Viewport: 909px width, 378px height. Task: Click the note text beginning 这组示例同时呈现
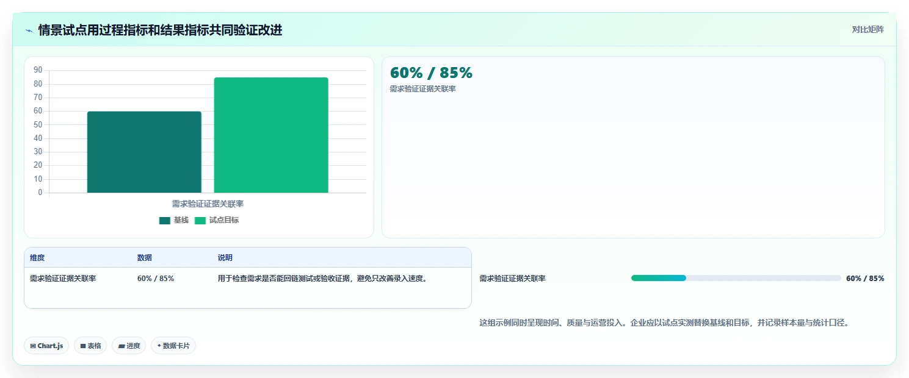click(664, 323)
